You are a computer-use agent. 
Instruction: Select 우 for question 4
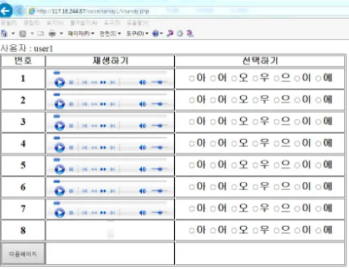(255, 144)
